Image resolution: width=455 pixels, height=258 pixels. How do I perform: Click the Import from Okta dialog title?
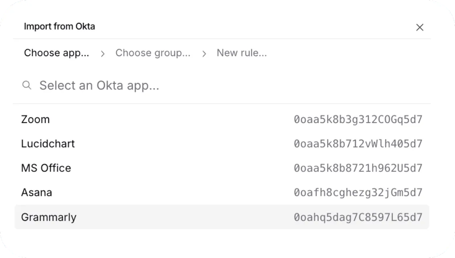59,26
